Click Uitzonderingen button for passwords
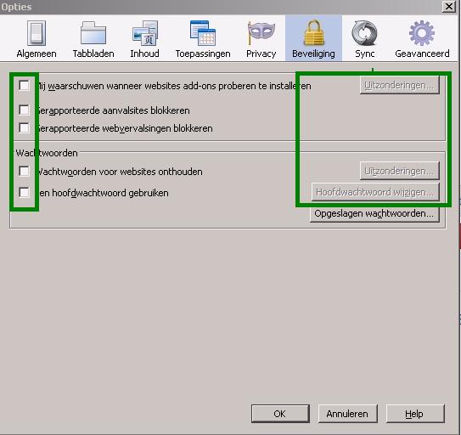The height and width of the screenshot is (435, 461). 400,171
